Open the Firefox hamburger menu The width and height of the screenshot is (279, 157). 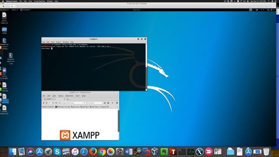(117, 103)
